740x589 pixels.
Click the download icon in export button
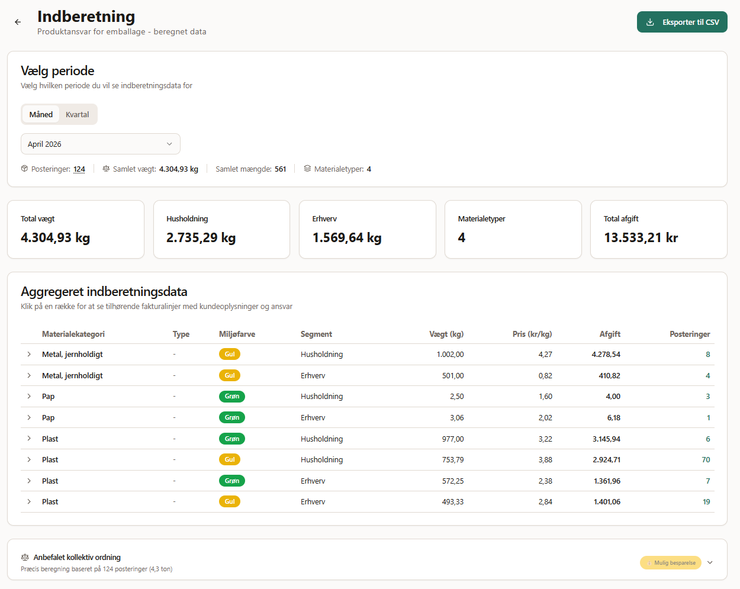point(650,22)
